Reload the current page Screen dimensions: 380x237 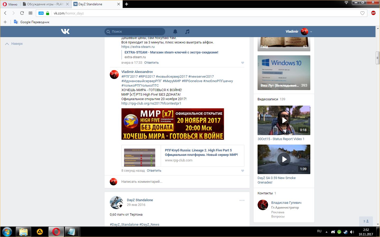tap(22, 13)
